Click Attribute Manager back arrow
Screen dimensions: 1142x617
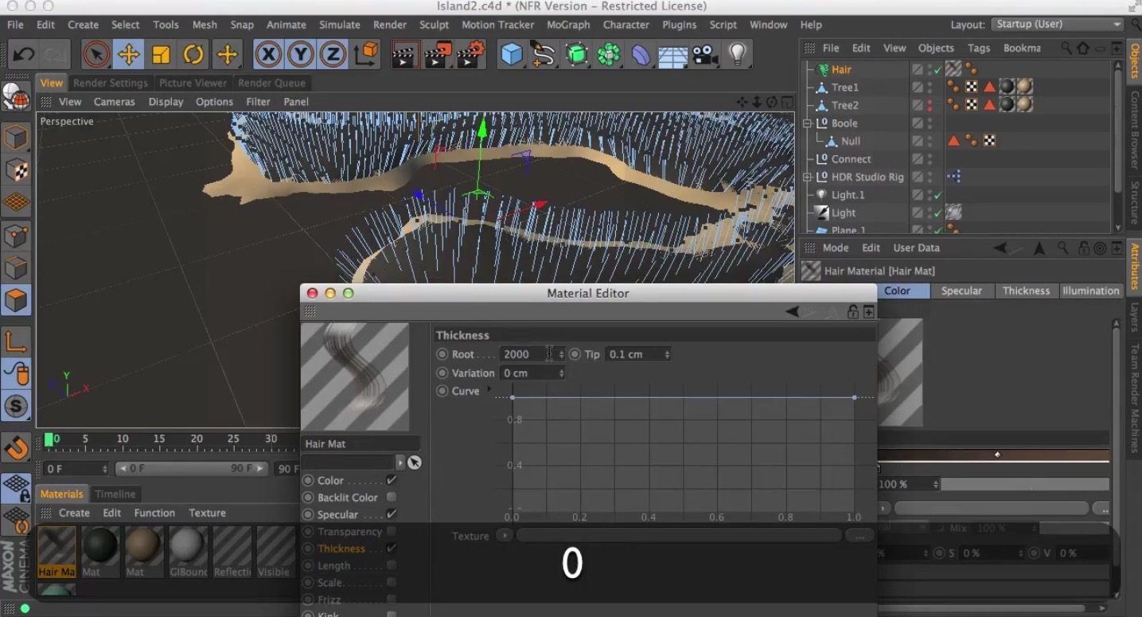[999, 248]
